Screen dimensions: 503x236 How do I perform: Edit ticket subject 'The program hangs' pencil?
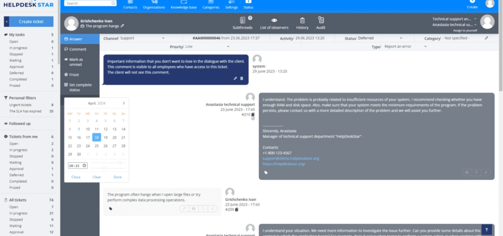(x=122, y=26)
